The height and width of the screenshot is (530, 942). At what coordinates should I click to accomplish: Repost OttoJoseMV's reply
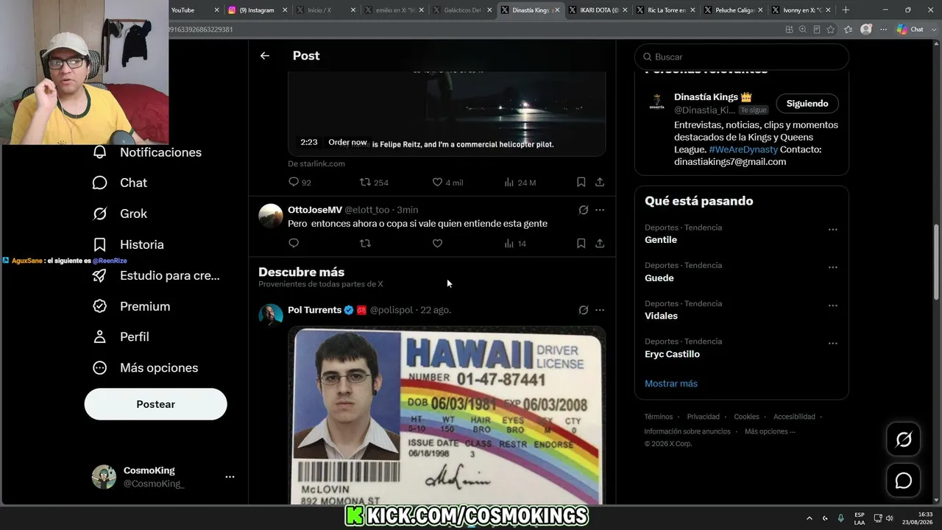365,243
